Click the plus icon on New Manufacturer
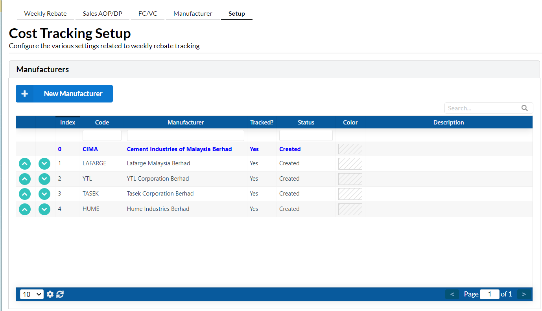 tap(25, 93)
